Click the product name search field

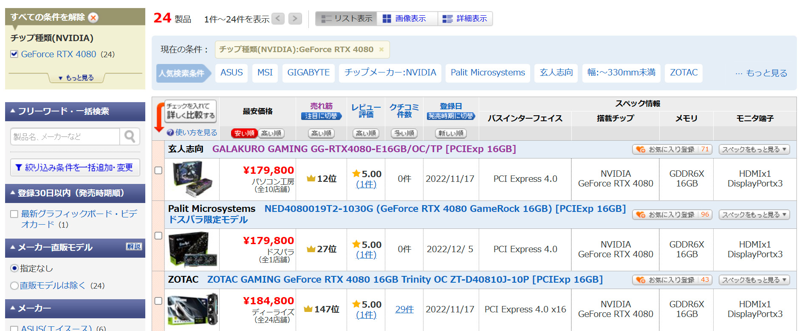coord(65,136)
